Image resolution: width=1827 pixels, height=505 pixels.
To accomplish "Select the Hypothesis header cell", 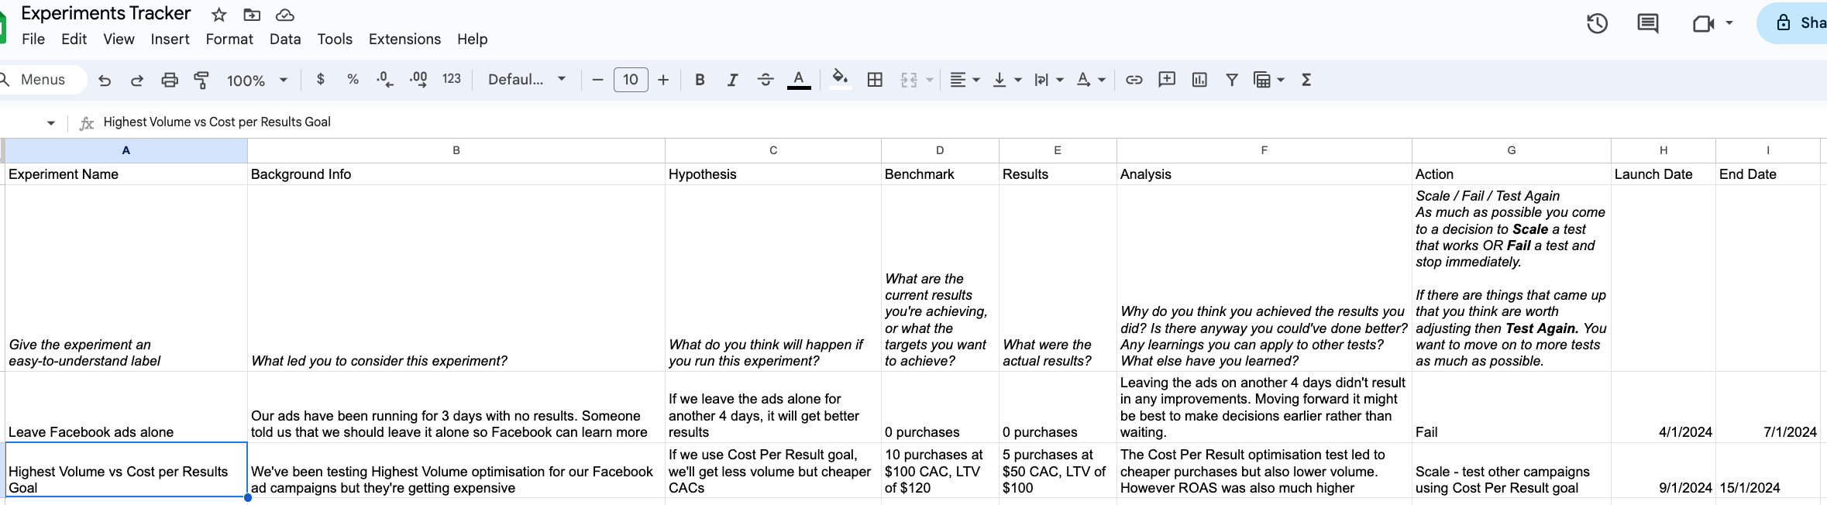I will click(x=773, y=174).
